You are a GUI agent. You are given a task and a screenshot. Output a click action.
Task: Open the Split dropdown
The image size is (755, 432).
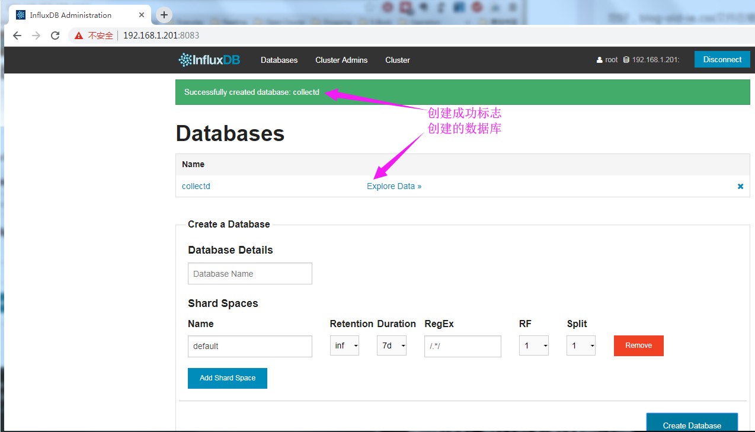coord(581,345)
